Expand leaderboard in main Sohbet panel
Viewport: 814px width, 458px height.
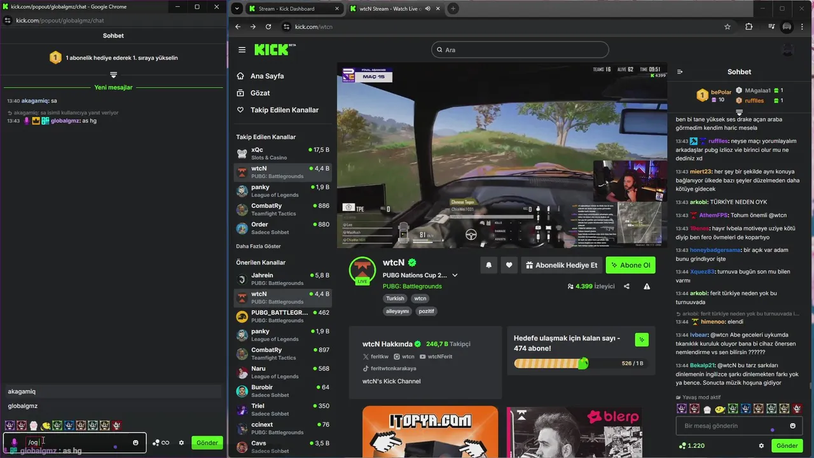(x=739, y=113)
